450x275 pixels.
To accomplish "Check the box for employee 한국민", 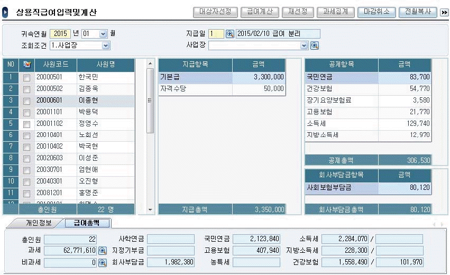I will click(x=26, y=78).
